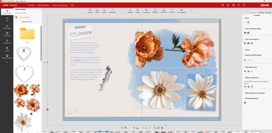The image size is (272, 133).
Task: Switch to the Anordnen tab
Action: click(x=261, y=13)
